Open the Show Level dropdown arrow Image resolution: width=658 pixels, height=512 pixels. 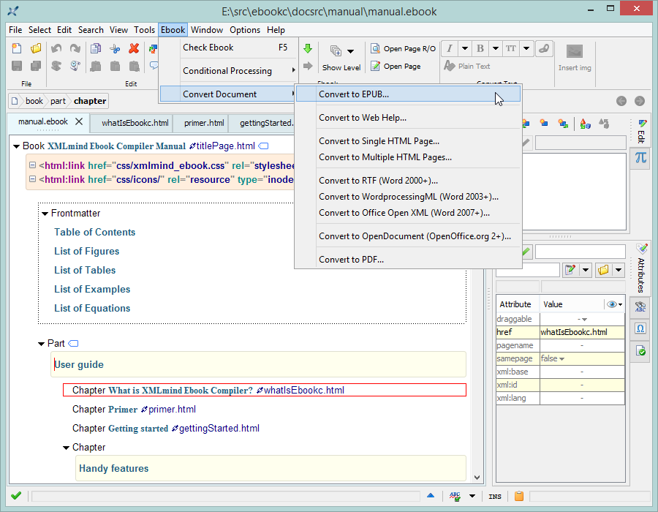click(x=350, y=51)
